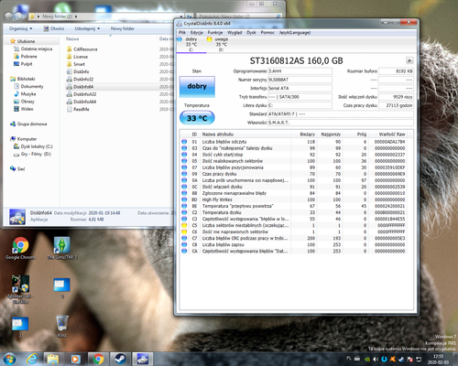Select the DiskInfoA64 application
The width and height of the screenshot is (458, 366).
82,102
